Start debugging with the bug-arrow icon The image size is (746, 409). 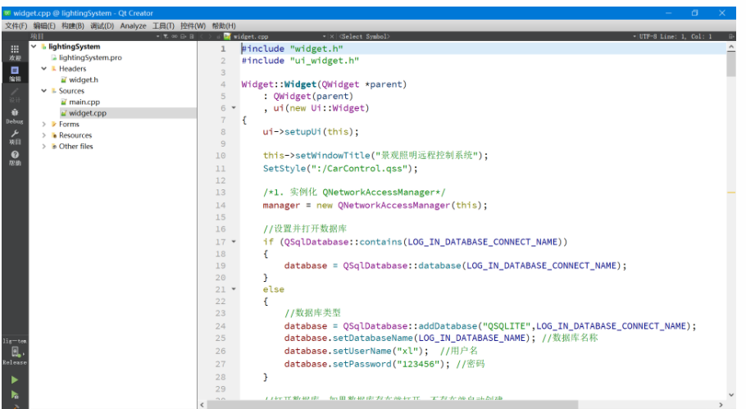coord(15,395)
